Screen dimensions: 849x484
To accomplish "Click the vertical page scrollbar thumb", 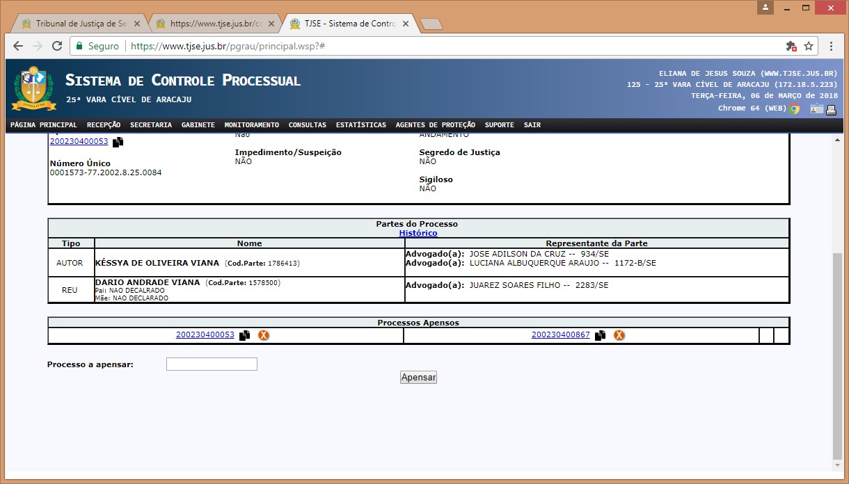I will click(837, 355).
